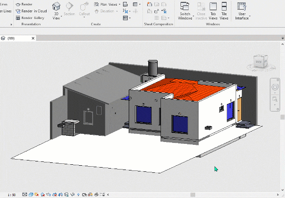Change the 1 : 50 view scale

pos(11,195)
